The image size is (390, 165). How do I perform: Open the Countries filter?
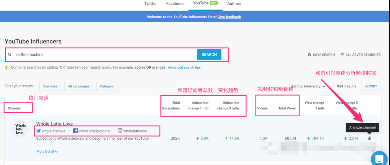click(50, 86)
